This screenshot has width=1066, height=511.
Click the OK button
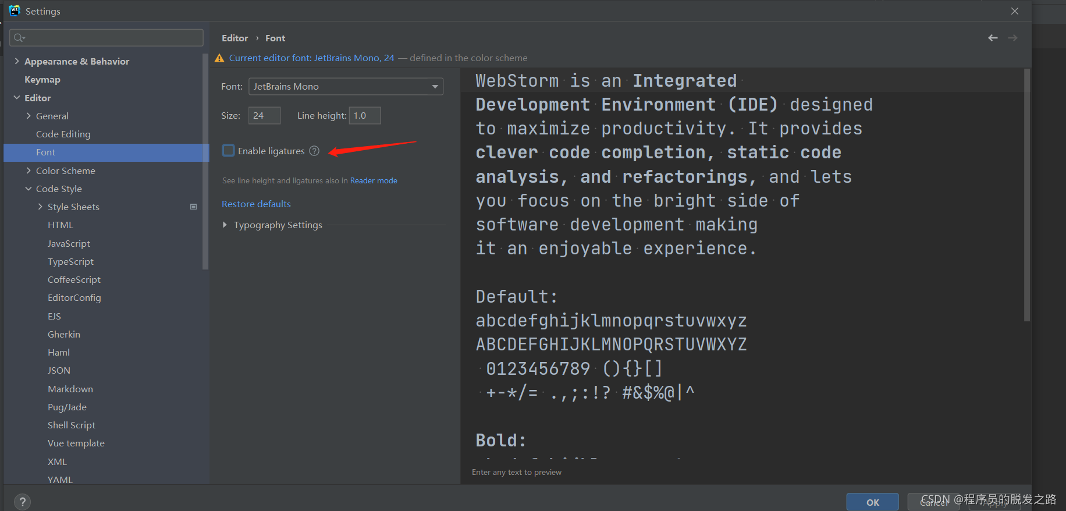(x=872, y=502)
